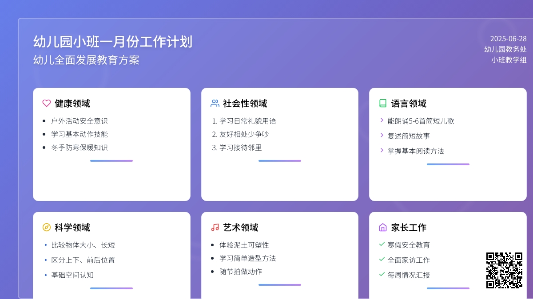The width and height of the screenshot is (533, 299).
Task: Click the chevron before 复述简短故事
Action: 382,135
